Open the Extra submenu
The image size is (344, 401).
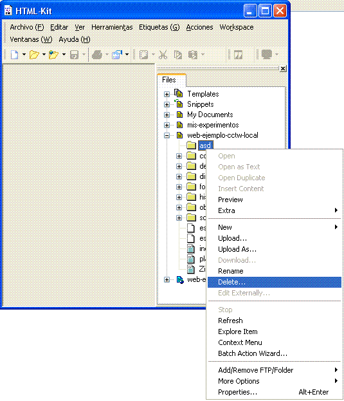click(275, 210)
